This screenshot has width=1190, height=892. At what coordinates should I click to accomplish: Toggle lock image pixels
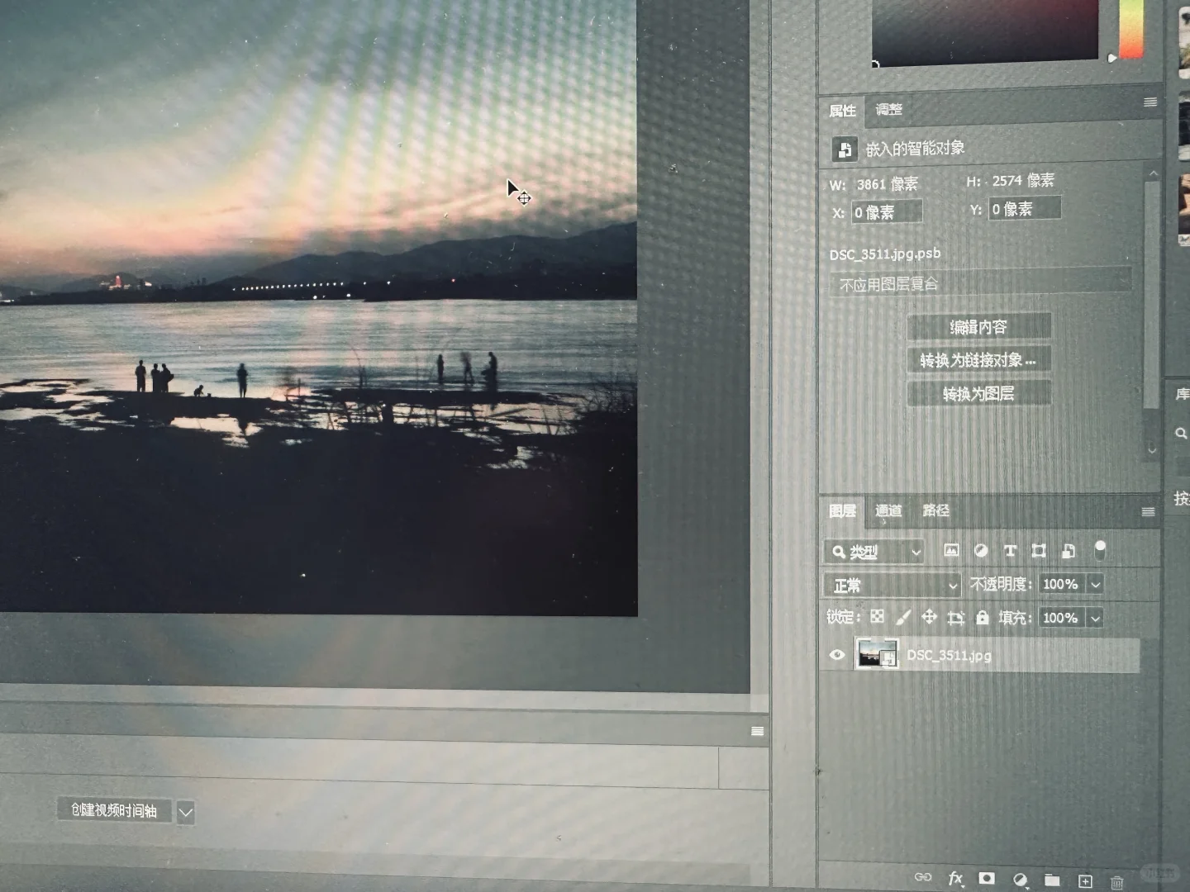coord(903,617)
